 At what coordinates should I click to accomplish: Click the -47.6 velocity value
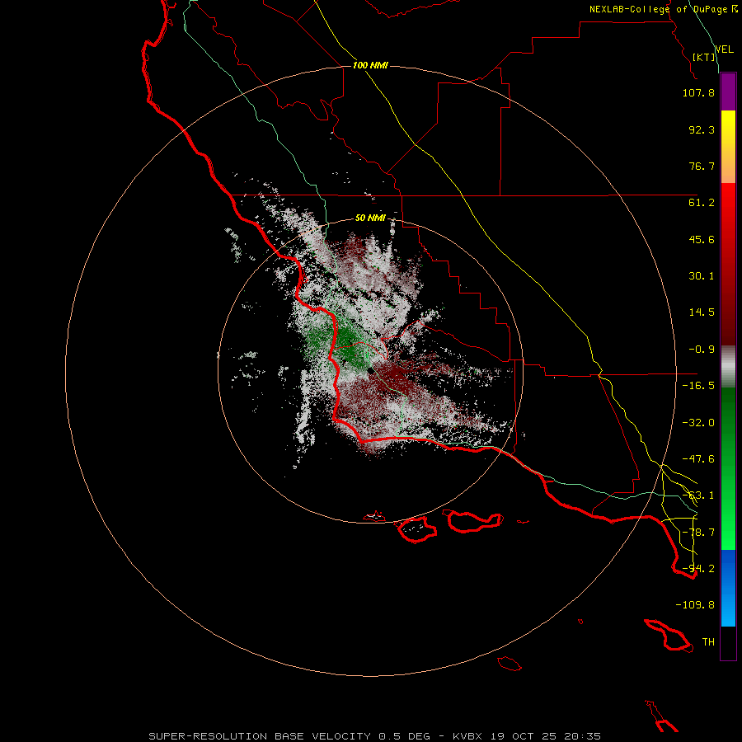click(x=698, y=459)
